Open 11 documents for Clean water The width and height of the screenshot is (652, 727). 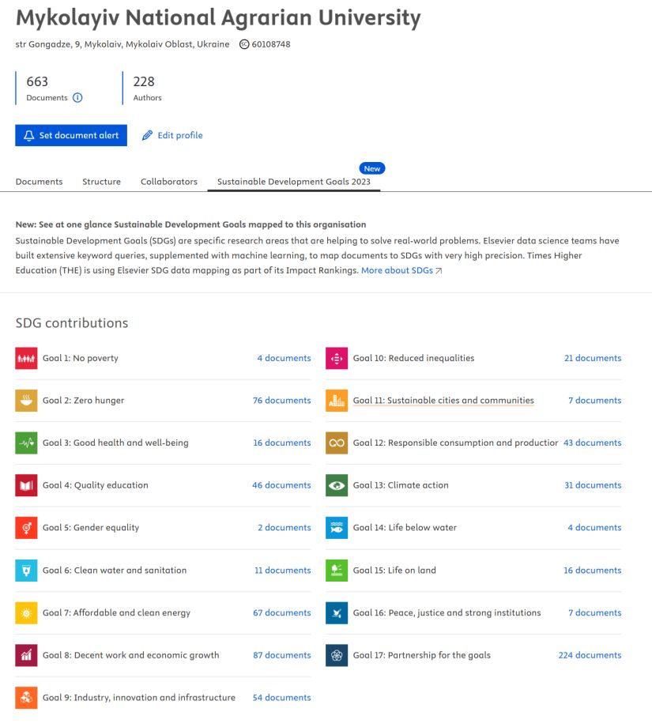(282, 571)
